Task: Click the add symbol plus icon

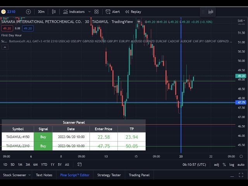Action: click(28, 12)
